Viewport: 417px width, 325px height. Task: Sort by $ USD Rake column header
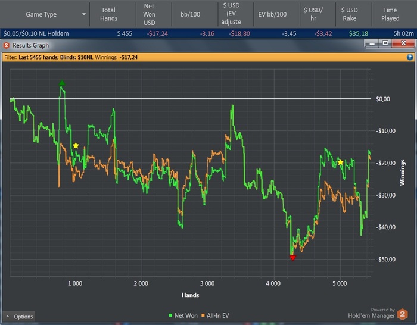[350, 14]
